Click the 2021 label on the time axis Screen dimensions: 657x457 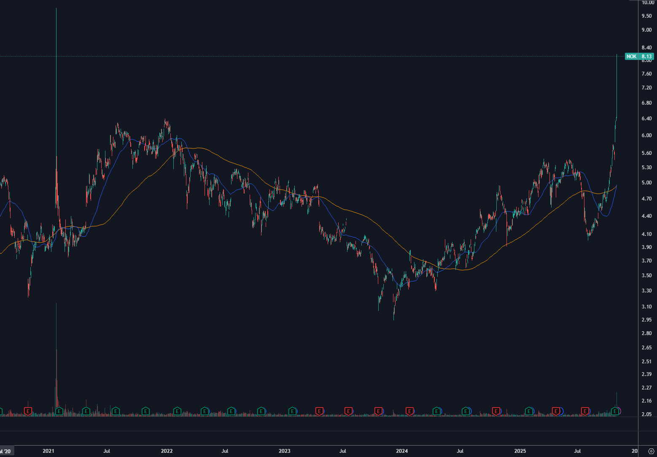[x=48, y=451]
